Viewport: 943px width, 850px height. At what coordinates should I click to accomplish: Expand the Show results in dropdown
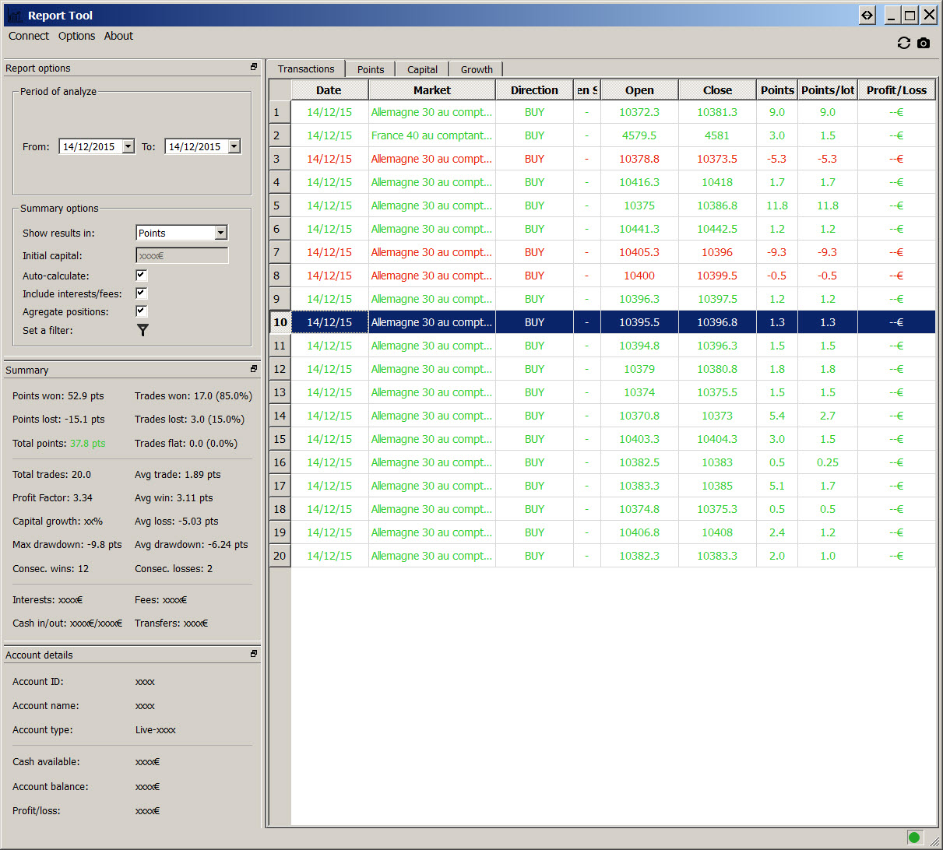pos(220,233)
